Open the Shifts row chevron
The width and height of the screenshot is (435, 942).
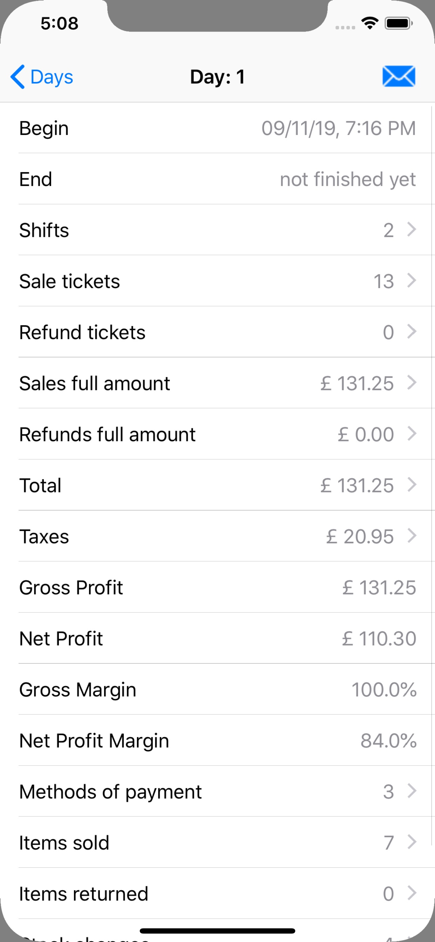pos(412,230)
